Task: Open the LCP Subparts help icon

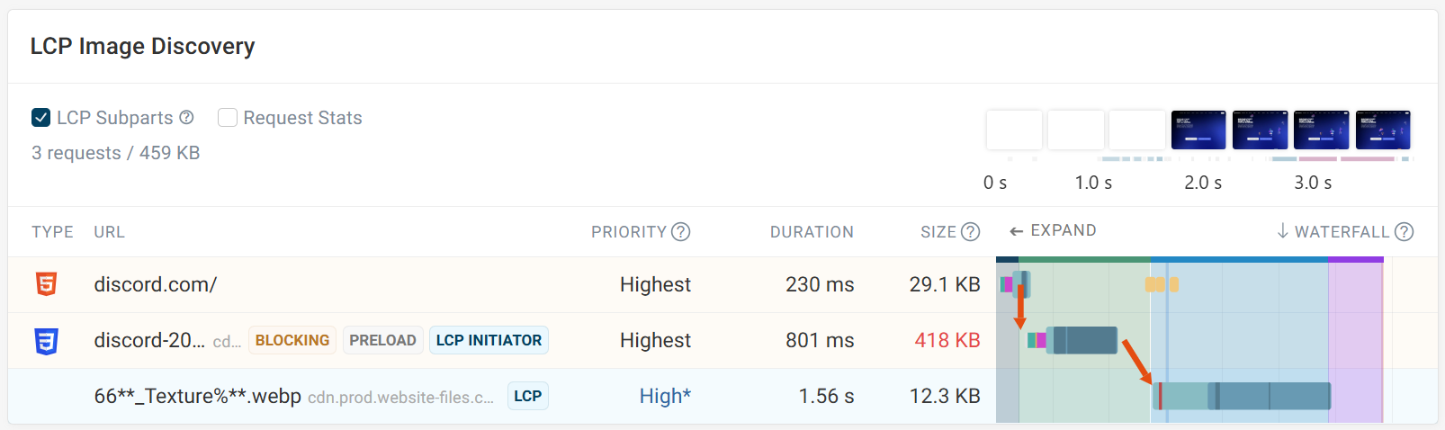Action: coord(186,118)
